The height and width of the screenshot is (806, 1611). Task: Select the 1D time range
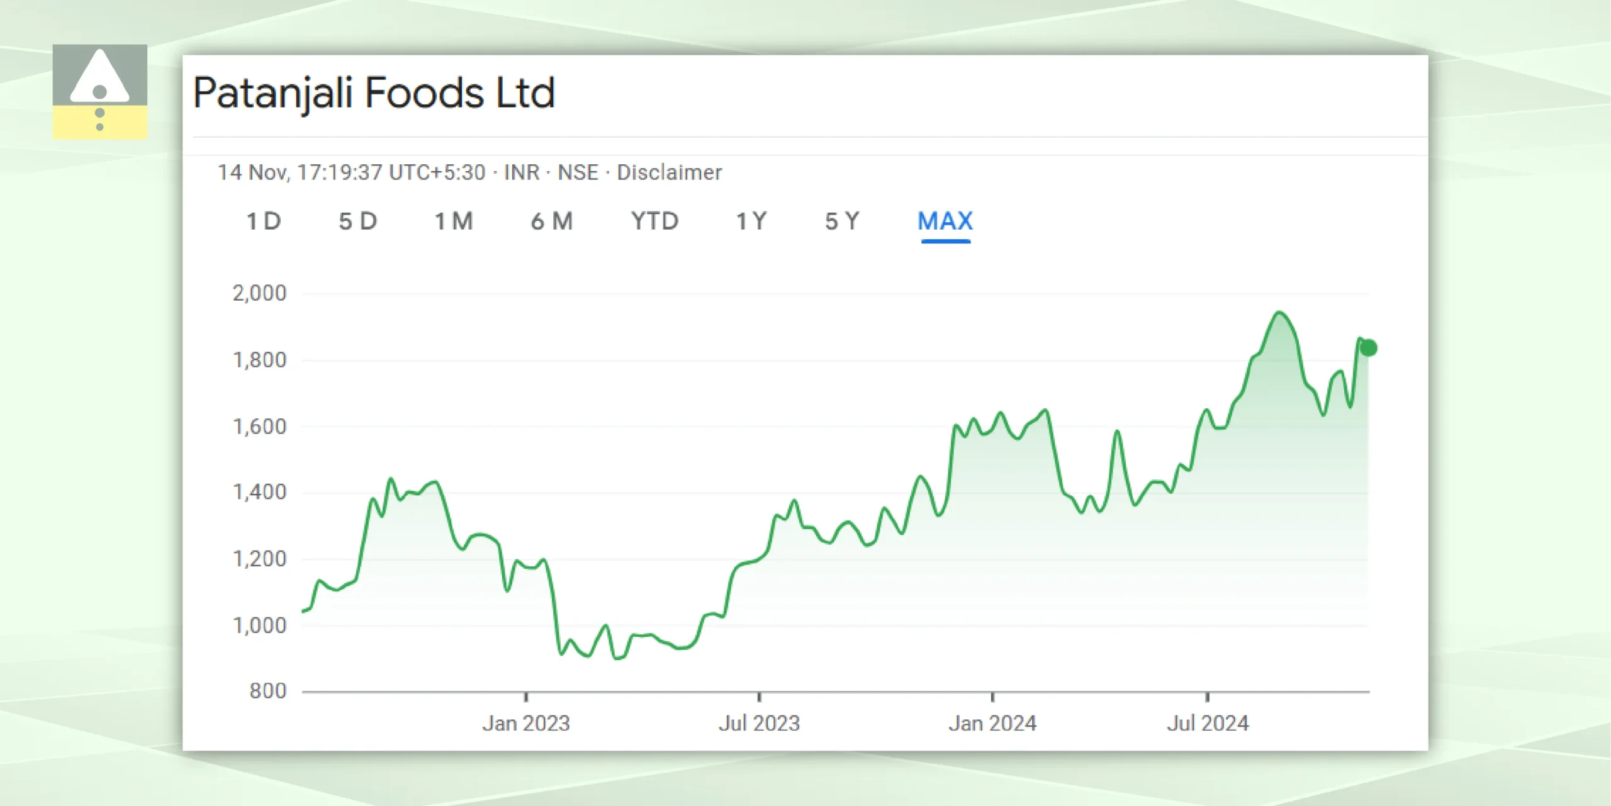pyautogui.click(x=264, y=221)
